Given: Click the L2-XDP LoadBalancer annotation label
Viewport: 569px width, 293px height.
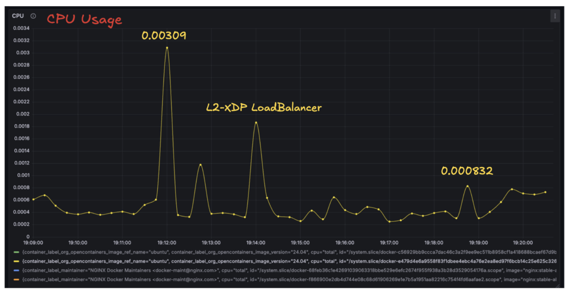Looking at the screenshot, I should click(x=264, y=108).
